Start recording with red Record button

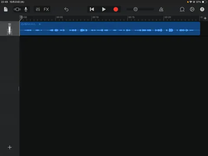(x=116, y=10)
